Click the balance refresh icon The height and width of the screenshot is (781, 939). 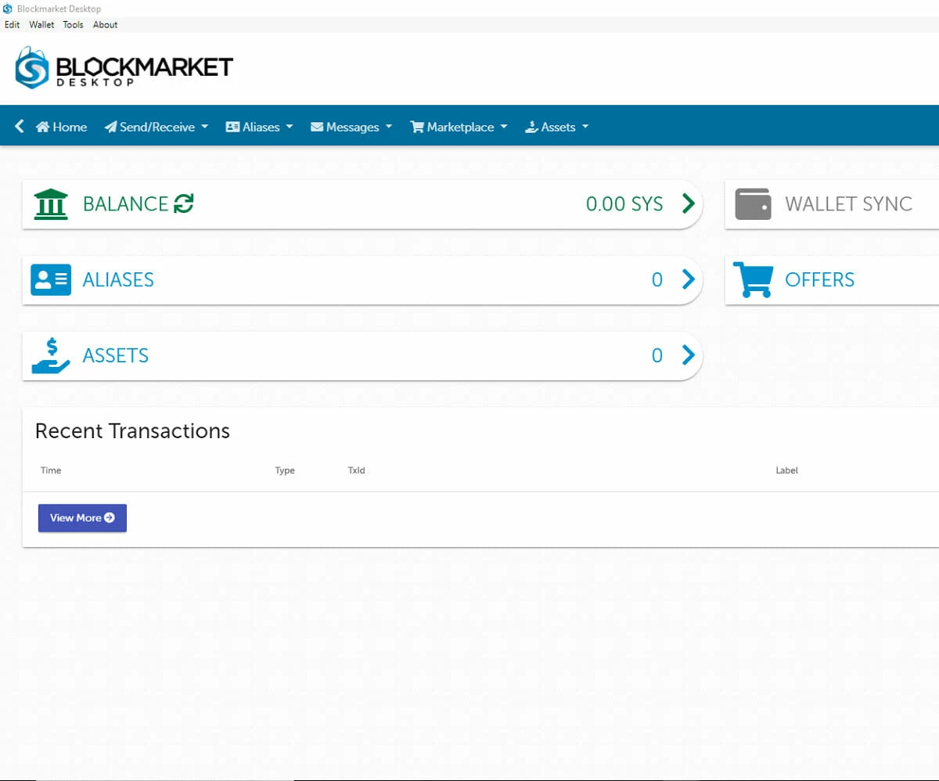click(184, 204)
